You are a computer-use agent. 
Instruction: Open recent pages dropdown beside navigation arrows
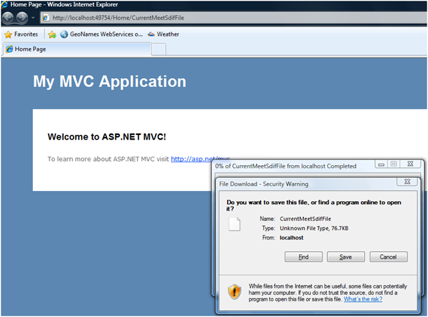coord(33,18)
